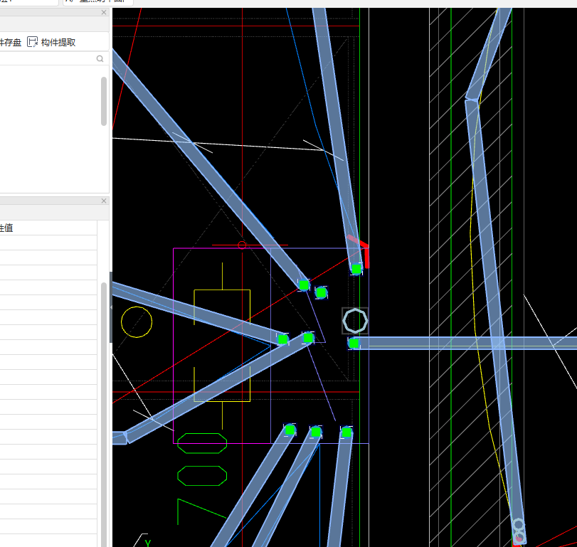The height and width of the screenshot is (547, 577).
Task: Click the upper panel vertical scrollbar
Action: [104, 101]
